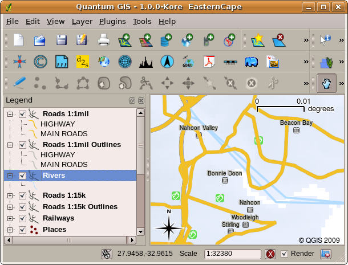
Task: Uncheck the Render checkbox in status bar
Action: click(x=285, y=254)
